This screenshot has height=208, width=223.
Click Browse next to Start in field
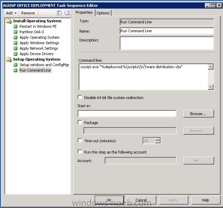tap(198, 114)
